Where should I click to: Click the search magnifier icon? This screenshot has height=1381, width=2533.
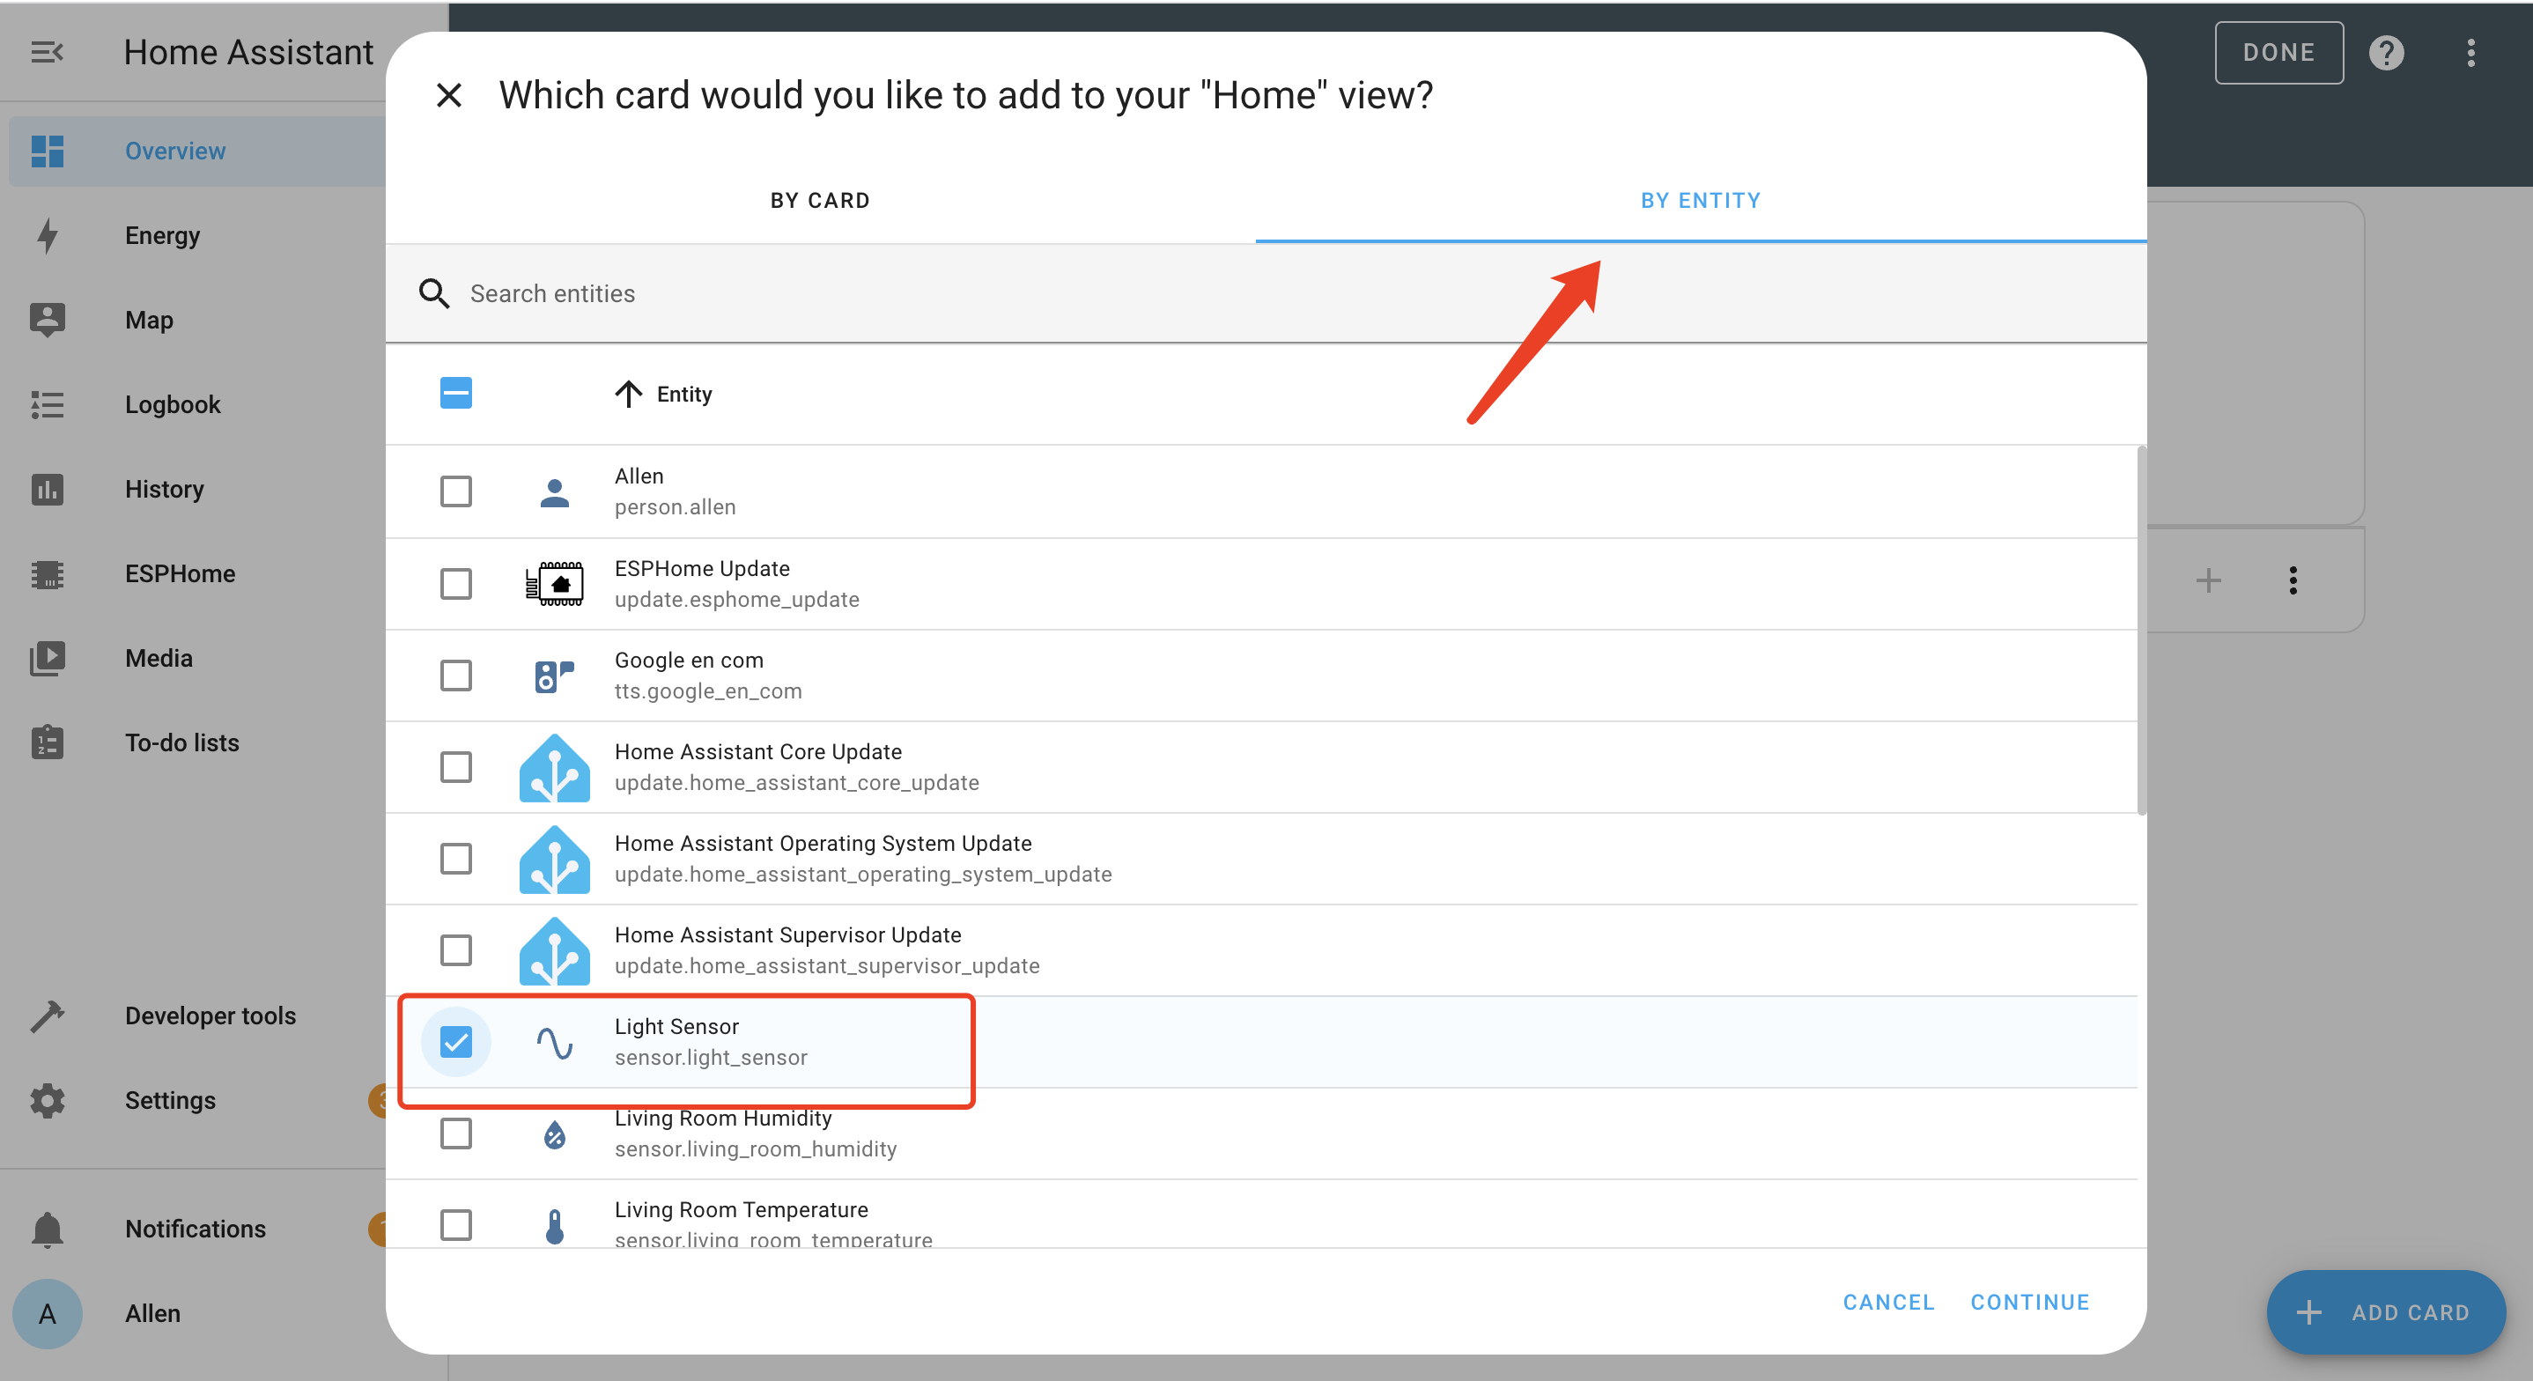pyautogui.click(x=433, y=293)
